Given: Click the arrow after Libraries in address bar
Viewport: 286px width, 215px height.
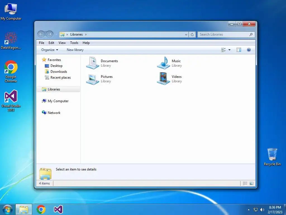Looking at the screenshot, I should pyautogui.click(x=86, y=34).
